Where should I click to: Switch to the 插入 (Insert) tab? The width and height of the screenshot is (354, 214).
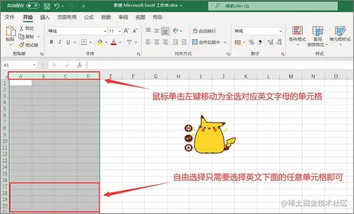pyautogui.click(x=45, y=17)
